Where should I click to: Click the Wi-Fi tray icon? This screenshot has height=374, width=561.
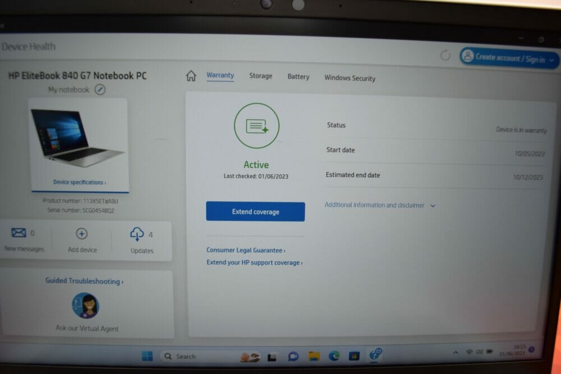coord(470,352)
